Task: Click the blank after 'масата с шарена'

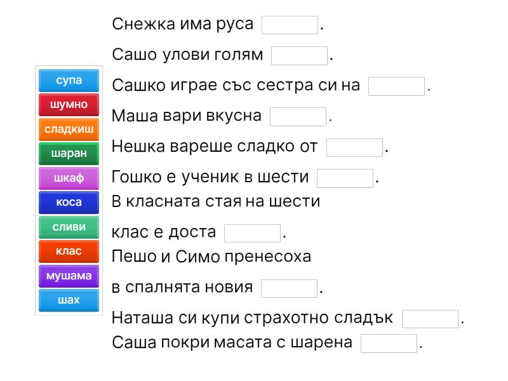Action: [389, 343]
